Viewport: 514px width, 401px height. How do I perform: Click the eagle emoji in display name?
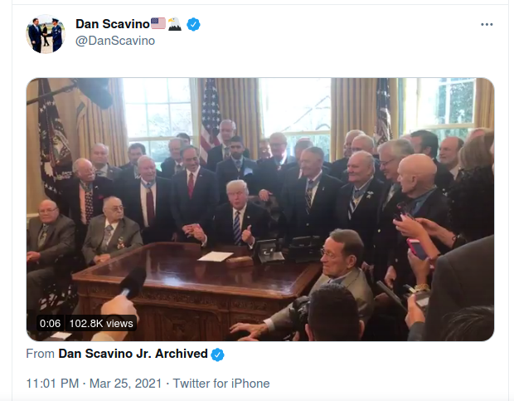[x=174, y=24]
